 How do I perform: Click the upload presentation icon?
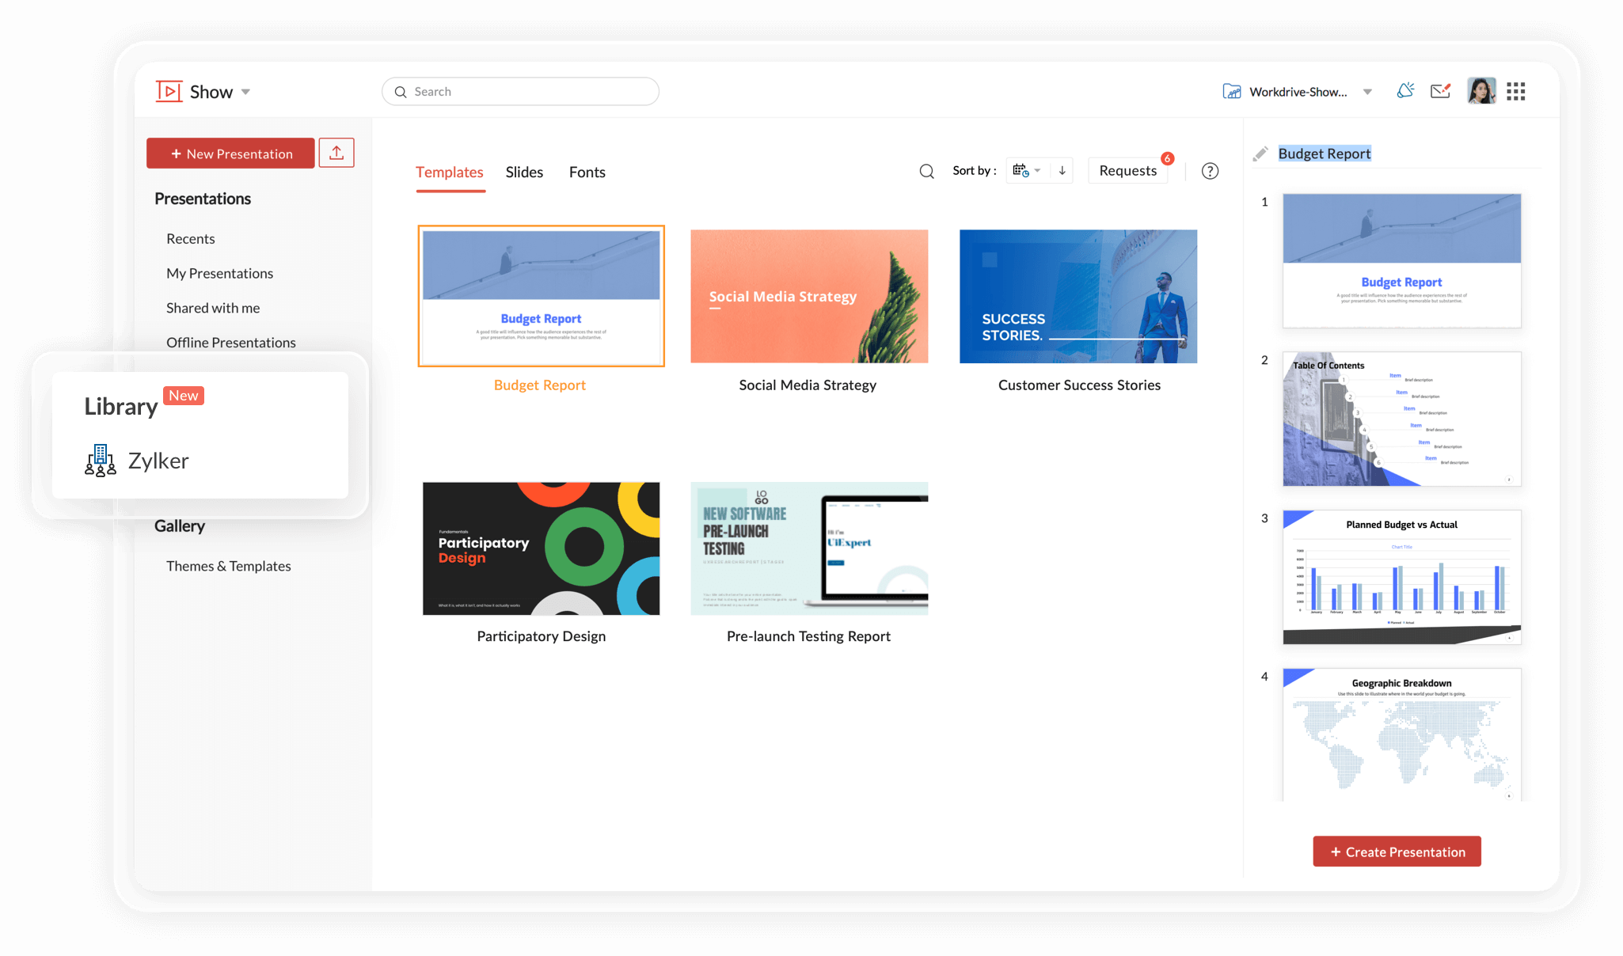pos(336,153)
